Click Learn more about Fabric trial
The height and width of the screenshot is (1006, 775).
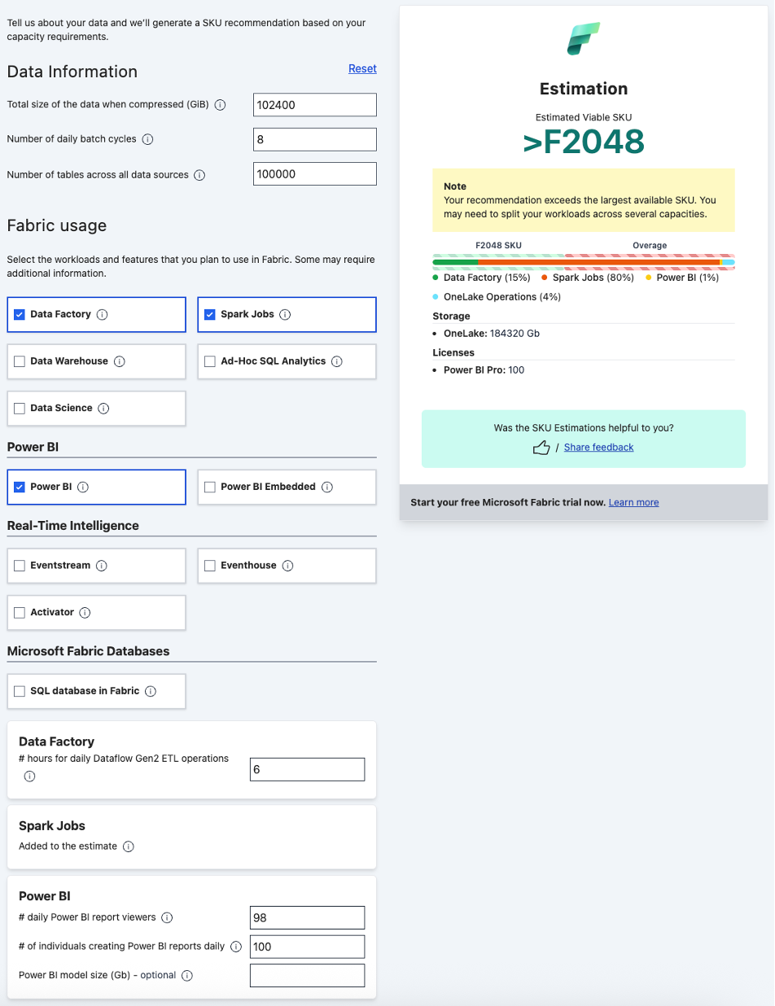(633, 502)
